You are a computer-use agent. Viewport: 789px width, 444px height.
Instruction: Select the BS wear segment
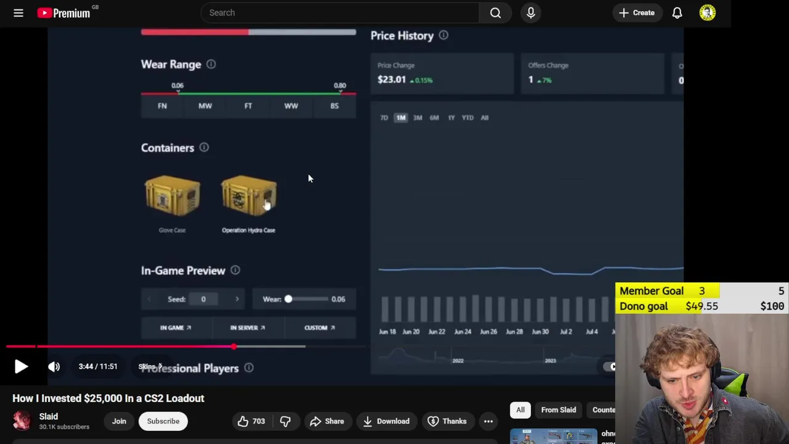(334, 105)
